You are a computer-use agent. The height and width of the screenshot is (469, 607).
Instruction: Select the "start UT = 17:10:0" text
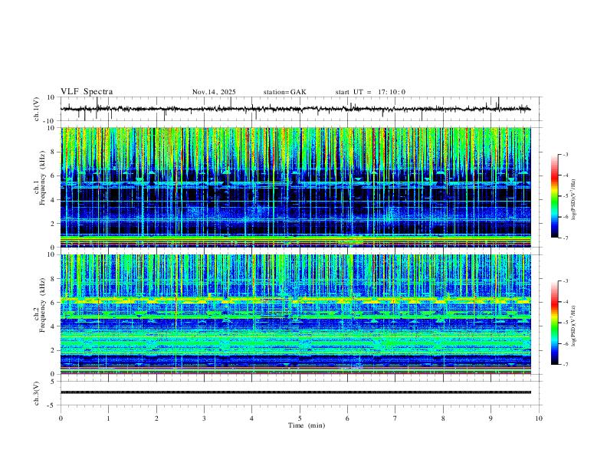[370, 92]
